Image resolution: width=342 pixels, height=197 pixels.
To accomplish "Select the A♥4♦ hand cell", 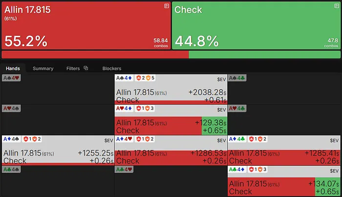I will [x=171, y=120].
